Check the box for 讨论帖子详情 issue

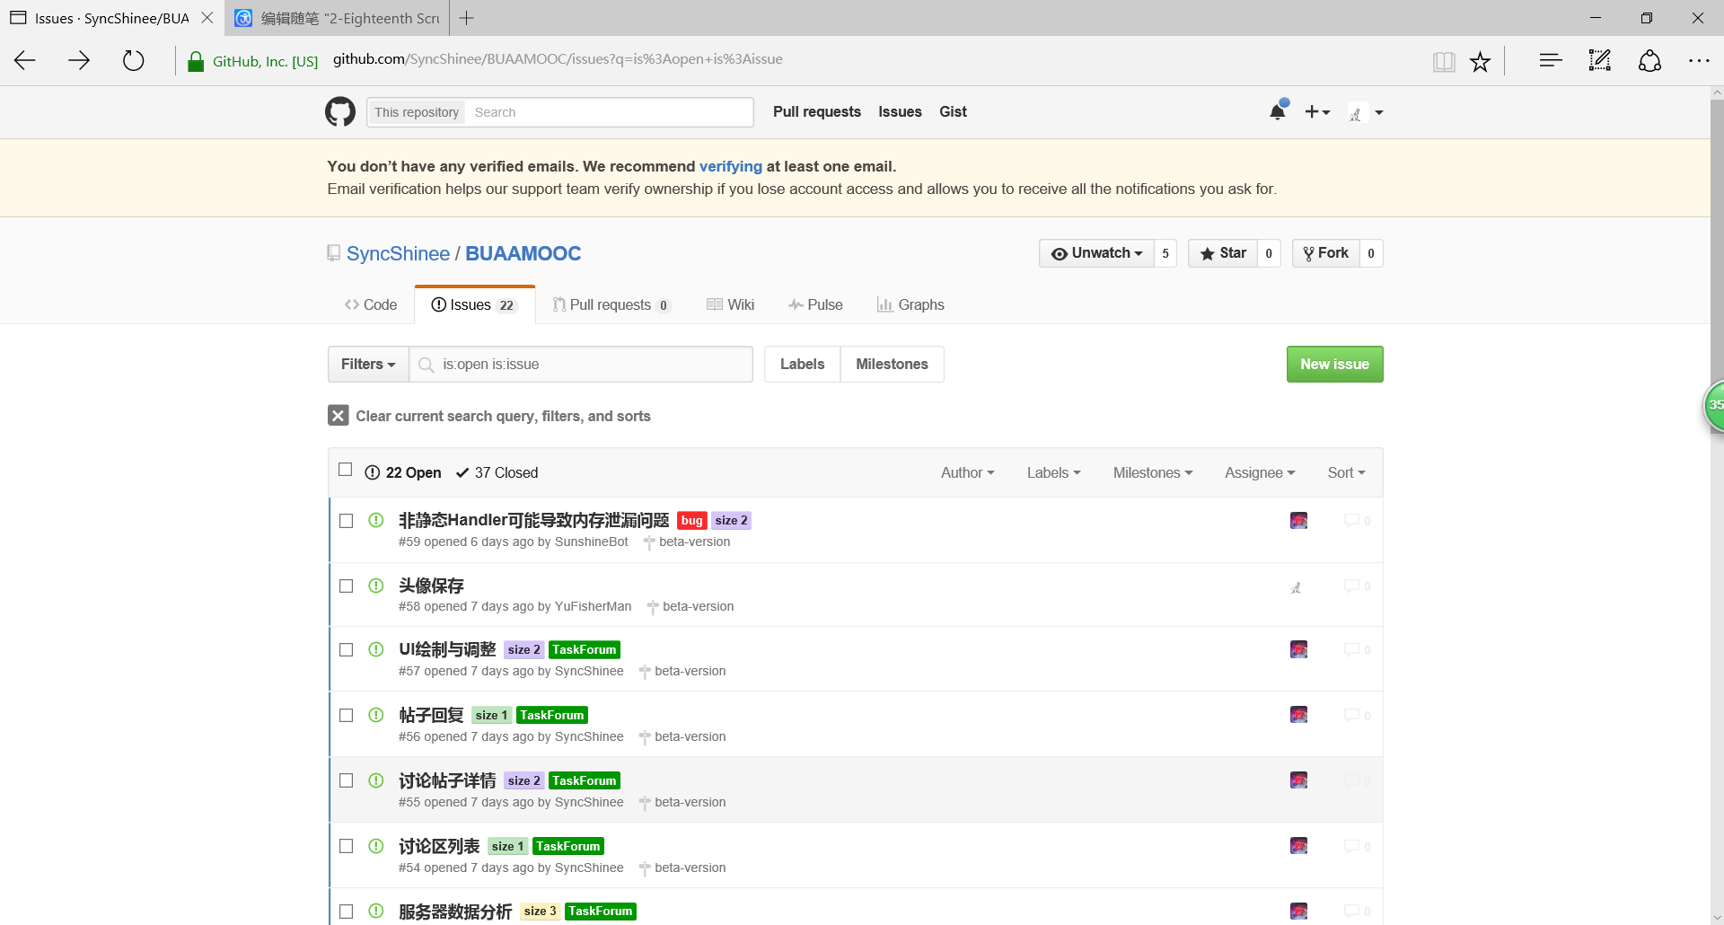[x=346, y=781]
